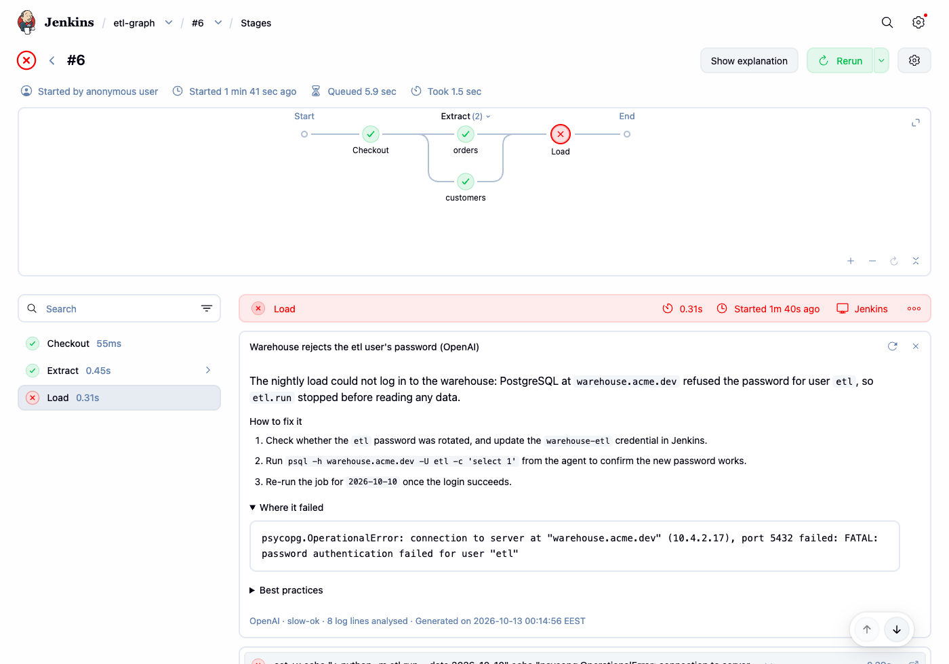Expand the pipeline graph to fullscreen
Viewport: 949px width, 664px height.
pyautogui.click(x=916, y=123)
